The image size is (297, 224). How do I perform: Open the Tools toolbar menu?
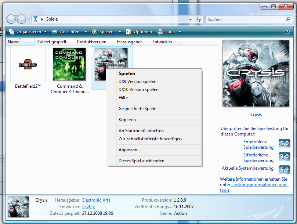(x=170, y=32)
